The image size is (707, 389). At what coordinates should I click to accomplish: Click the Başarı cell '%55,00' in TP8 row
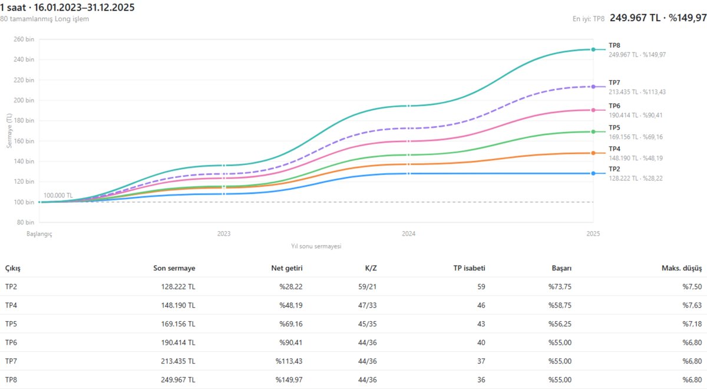pyautogui.click(x=560, y=380)
